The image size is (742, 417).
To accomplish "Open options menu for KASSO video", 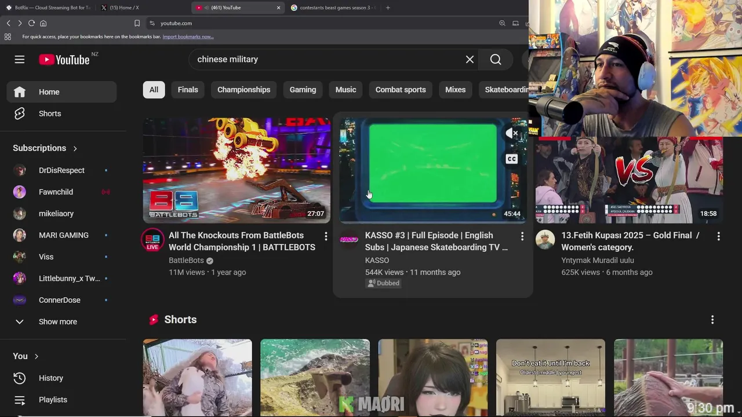I will 522,236.
